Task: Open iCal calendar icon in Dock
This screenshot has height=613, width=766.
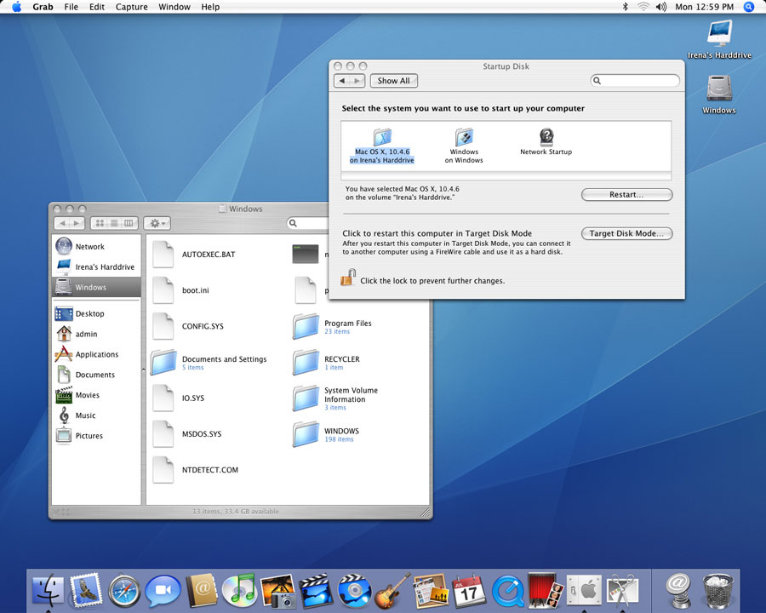Action: coord(468,591)
